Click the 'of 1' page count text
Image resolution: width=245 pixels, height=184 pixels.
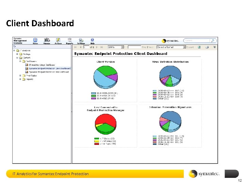click(x=92, y=47)
